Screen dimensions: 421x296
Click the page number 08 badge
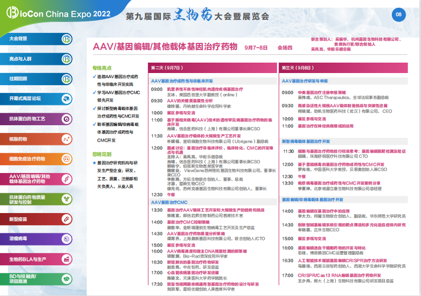tap(398, 14)
